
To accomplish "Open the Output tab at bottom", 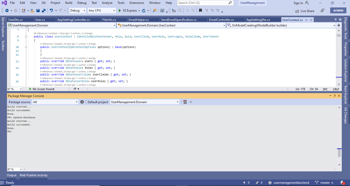I will click(12, 175).
